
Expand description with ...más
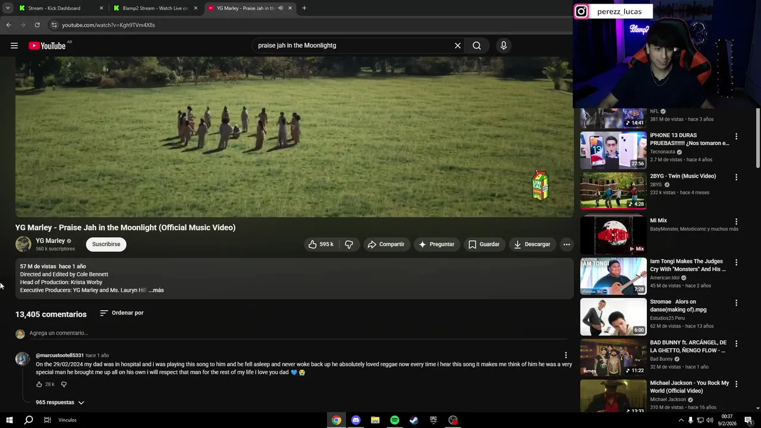pyautogui.click(x=156, y=290)
